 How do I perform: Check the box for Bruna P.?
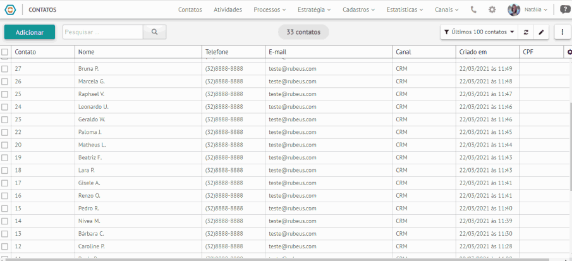4,68
